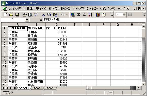Click the Excel application icon in title bar
Image resolution: width=147 pixels, height=96 pixels.
click(x=4, y=3)
